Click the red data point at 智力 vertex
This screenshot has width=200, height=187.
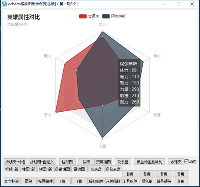tap(56, 113)
